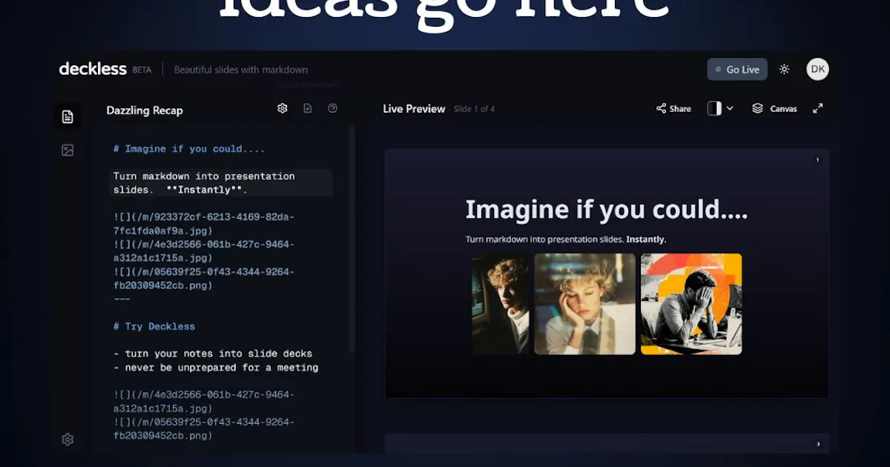Click the Canvas layers icon
This screenshot has height=467, width=890.
click(x=757, y=108)
